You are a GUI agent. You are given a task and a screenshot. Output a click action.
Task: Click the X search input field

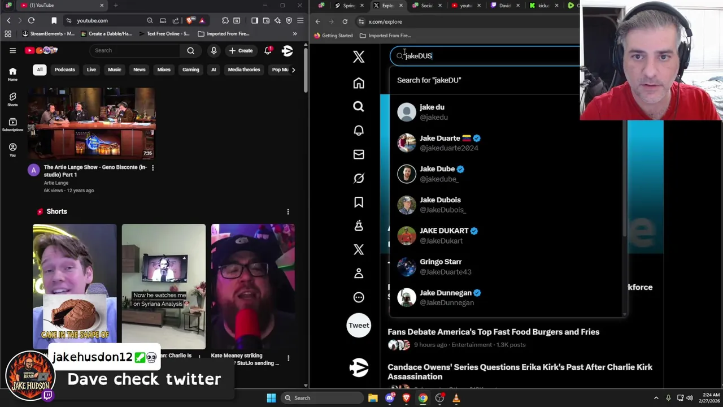click(x=491, y=56)
